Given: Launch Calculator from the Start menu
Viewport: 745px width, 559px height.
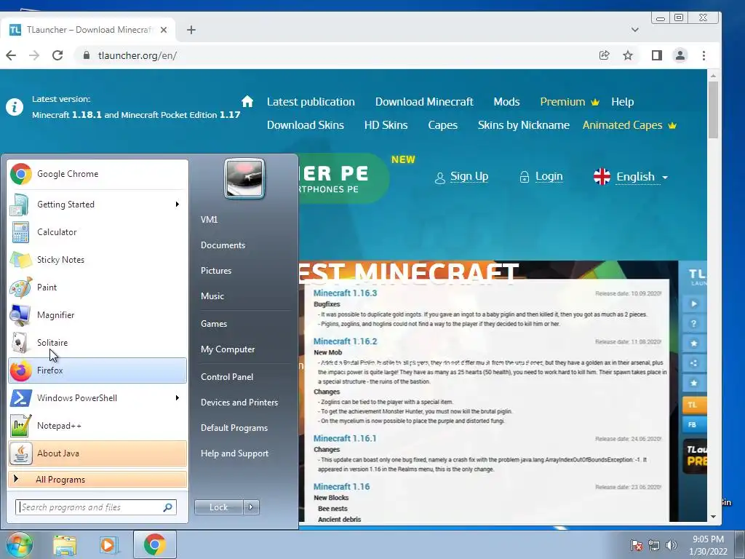Looking at the screenshot, I should tap(97, 232).
